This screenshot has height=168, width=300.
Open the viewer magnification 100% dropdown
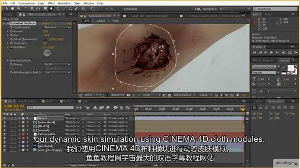[91, 95]
